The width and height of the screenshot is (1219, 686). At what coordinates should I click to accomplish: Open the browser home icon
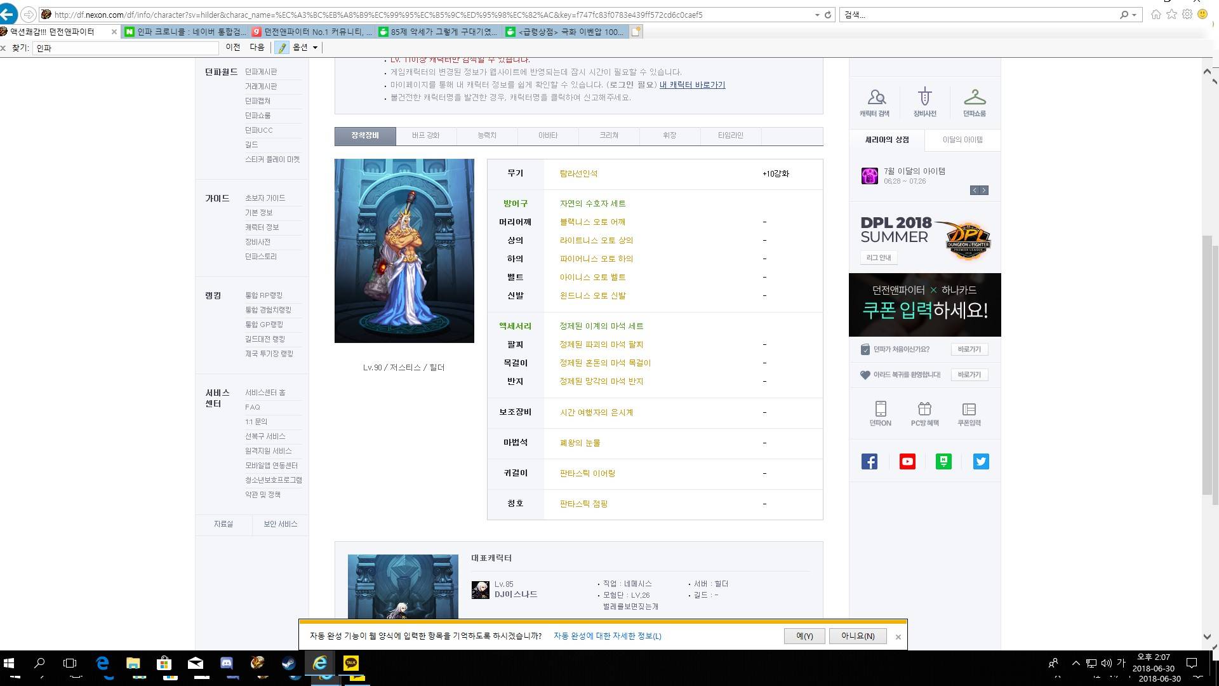click(1156, 15)
